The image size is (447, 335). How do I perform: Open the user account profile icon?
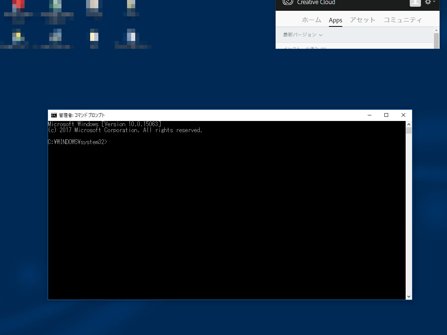[415, 3]
